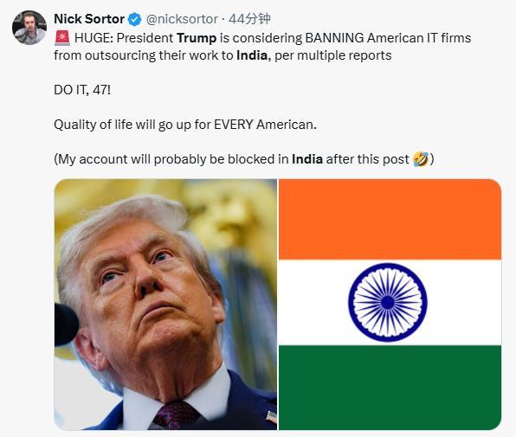The height and width of the screenshot is (437, 516).
Task: Click the red siren emoji
Action: click(62, 38)
